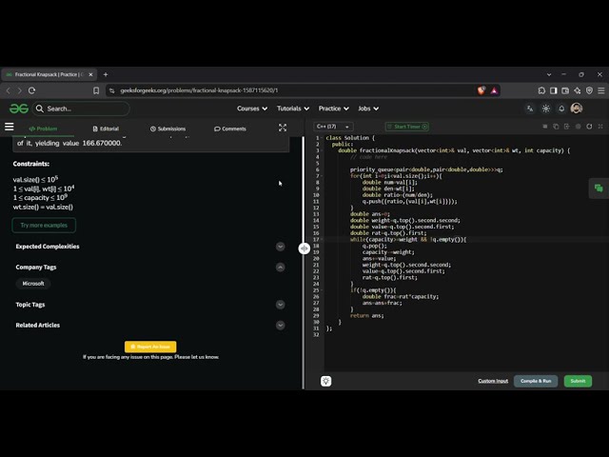Expand the Expected Complexities section

point(280,247)
